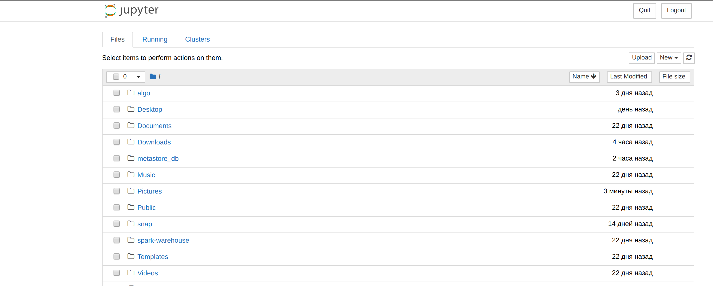Sort files by Name
Image resolution: width=713 pixels, height=286 pixels.
[x=584, y=77]
